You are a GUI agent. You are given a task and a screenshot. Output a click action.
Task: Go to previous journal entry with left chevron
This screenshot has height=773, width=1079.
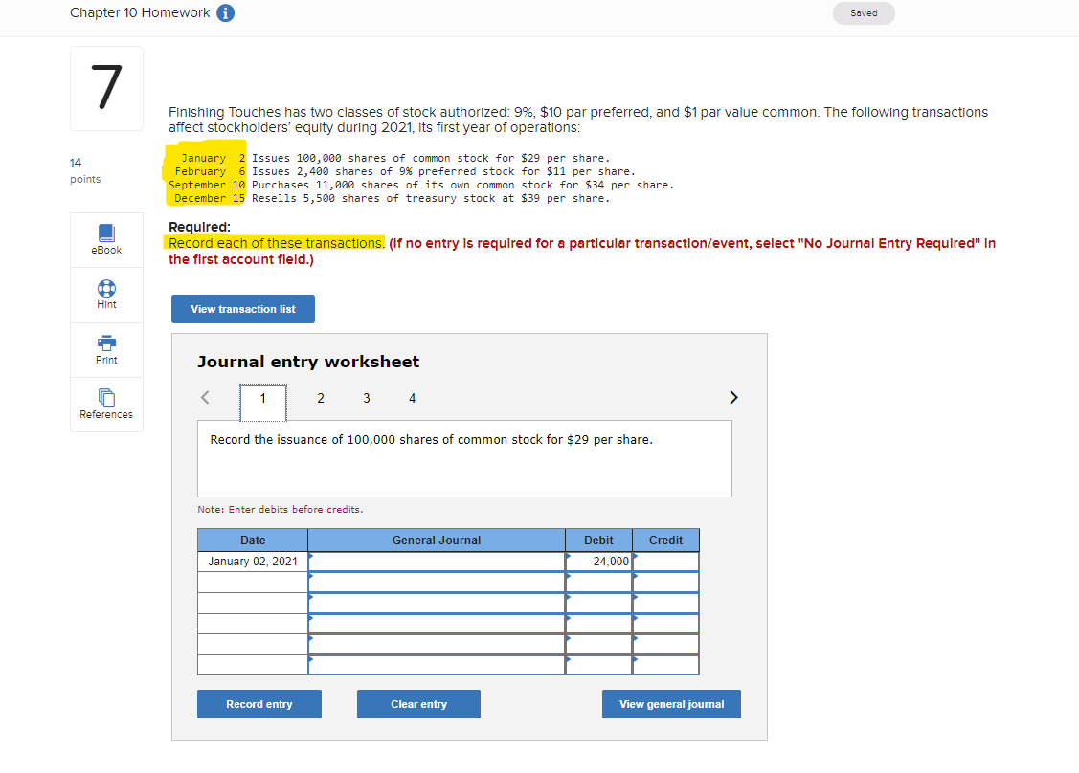click(x=205, y=398)
